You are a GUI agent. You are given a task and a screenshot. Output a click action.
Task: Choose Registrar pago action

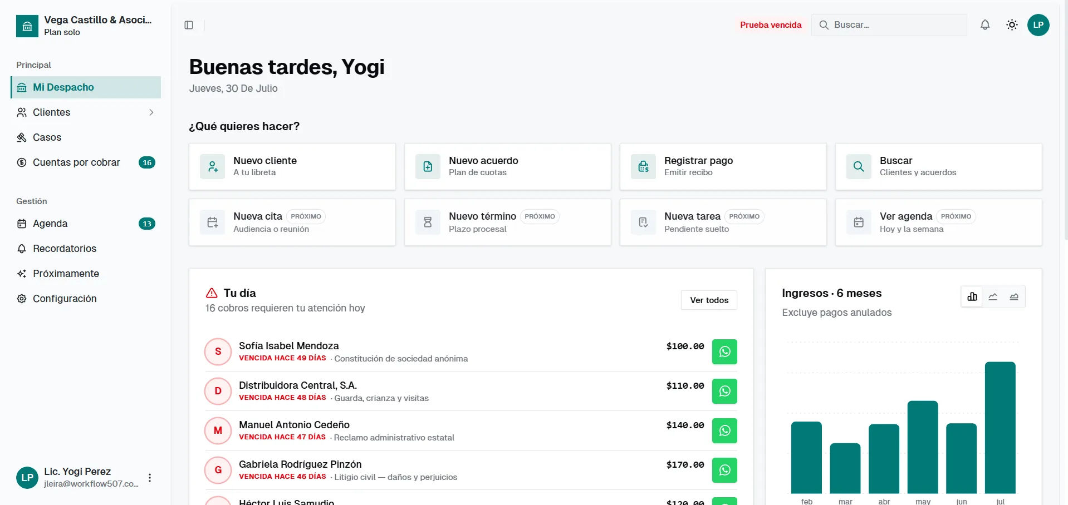[723, 167]
